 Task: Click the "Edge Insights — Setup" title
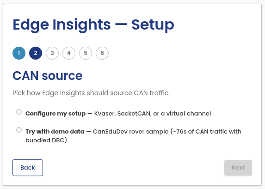tap(93, 25)
